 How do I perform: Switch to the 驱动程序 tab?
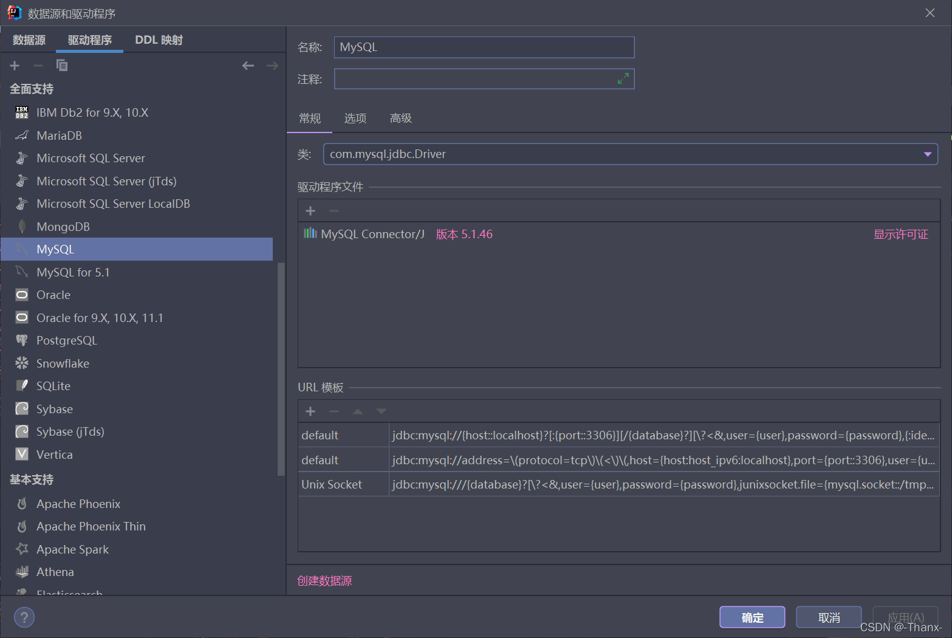(x=90, y=40)
